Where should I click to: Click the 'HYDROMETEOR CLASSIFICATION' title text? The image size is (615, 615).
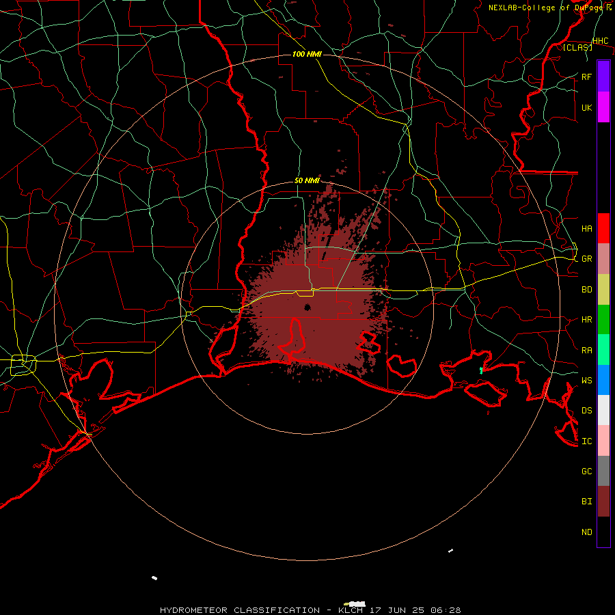[240, 610]
